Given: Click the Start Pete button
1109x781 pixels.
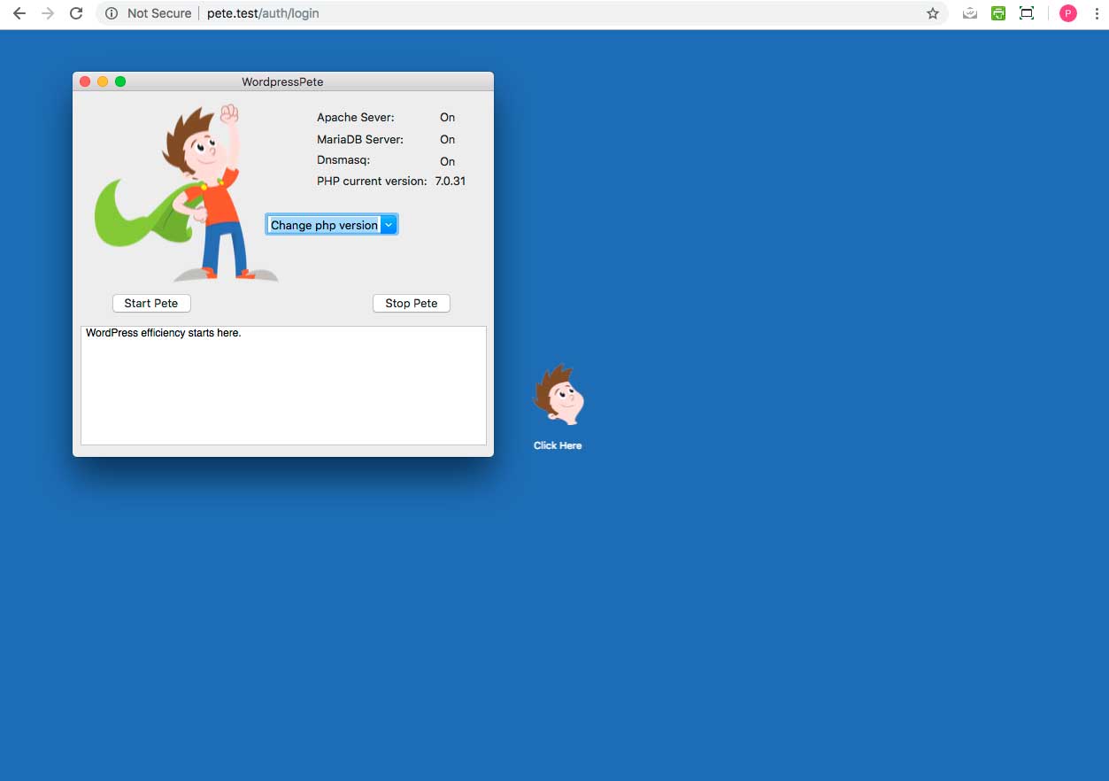Looking at the screenshot, I should [x=151, y=303].
